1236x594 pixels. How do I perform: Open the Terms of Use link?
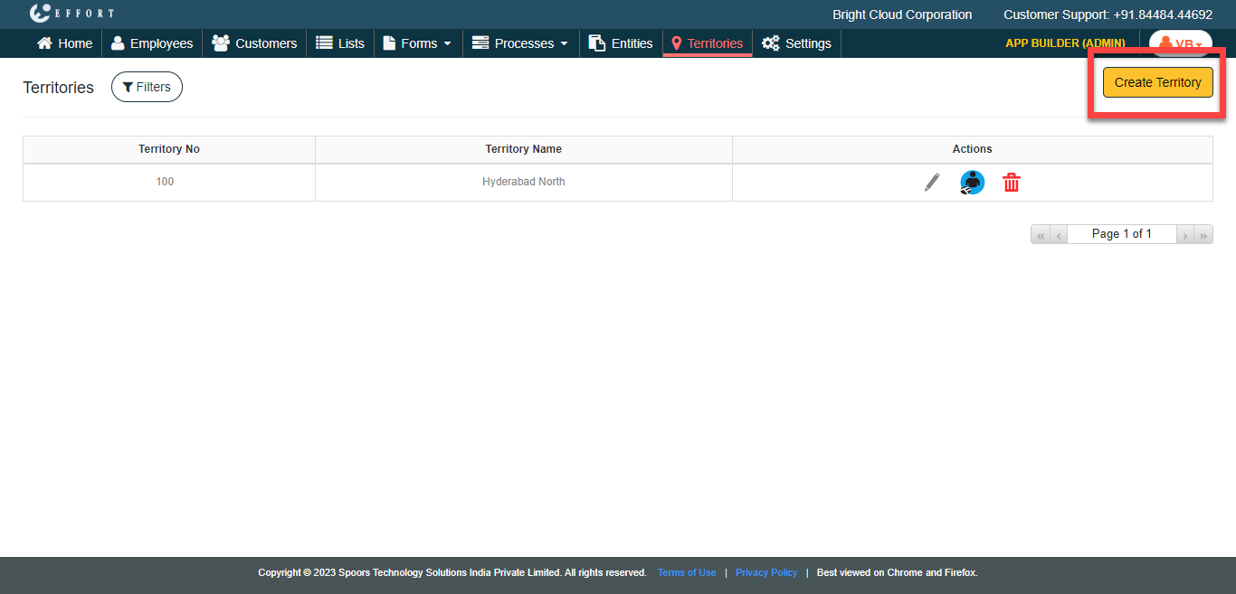coord(687,572)
